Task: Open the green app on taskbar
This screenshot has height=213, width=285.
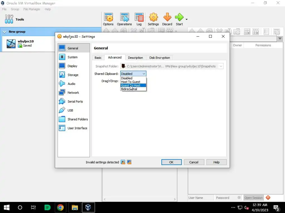Action: [x=47, y=207]
